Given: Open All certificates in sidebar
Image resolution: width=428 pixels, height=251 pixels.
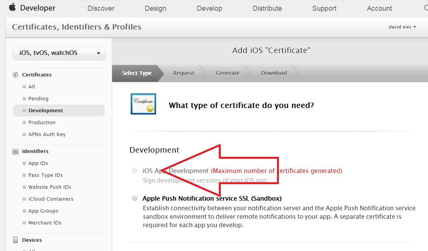Looking at the screenshot, I should (x=32, y=86).
